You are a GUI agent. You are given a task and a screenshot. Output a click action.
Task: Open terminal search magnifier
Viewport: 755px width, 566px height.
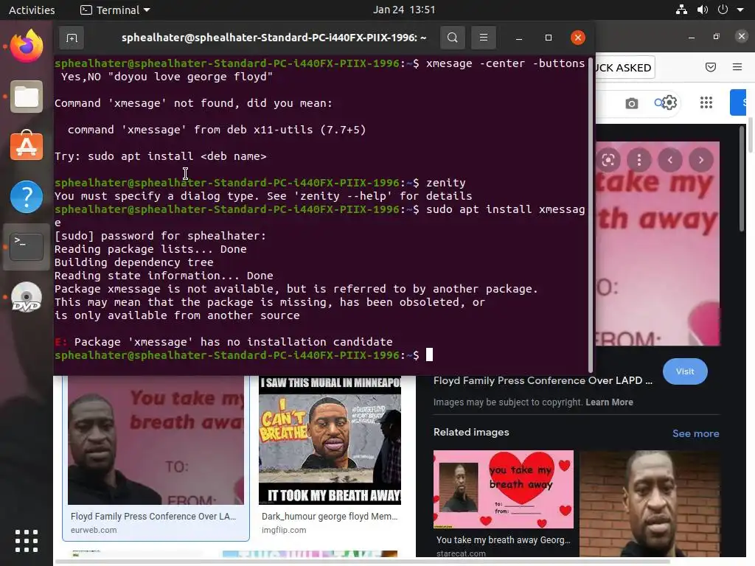[x=452, y=38]
